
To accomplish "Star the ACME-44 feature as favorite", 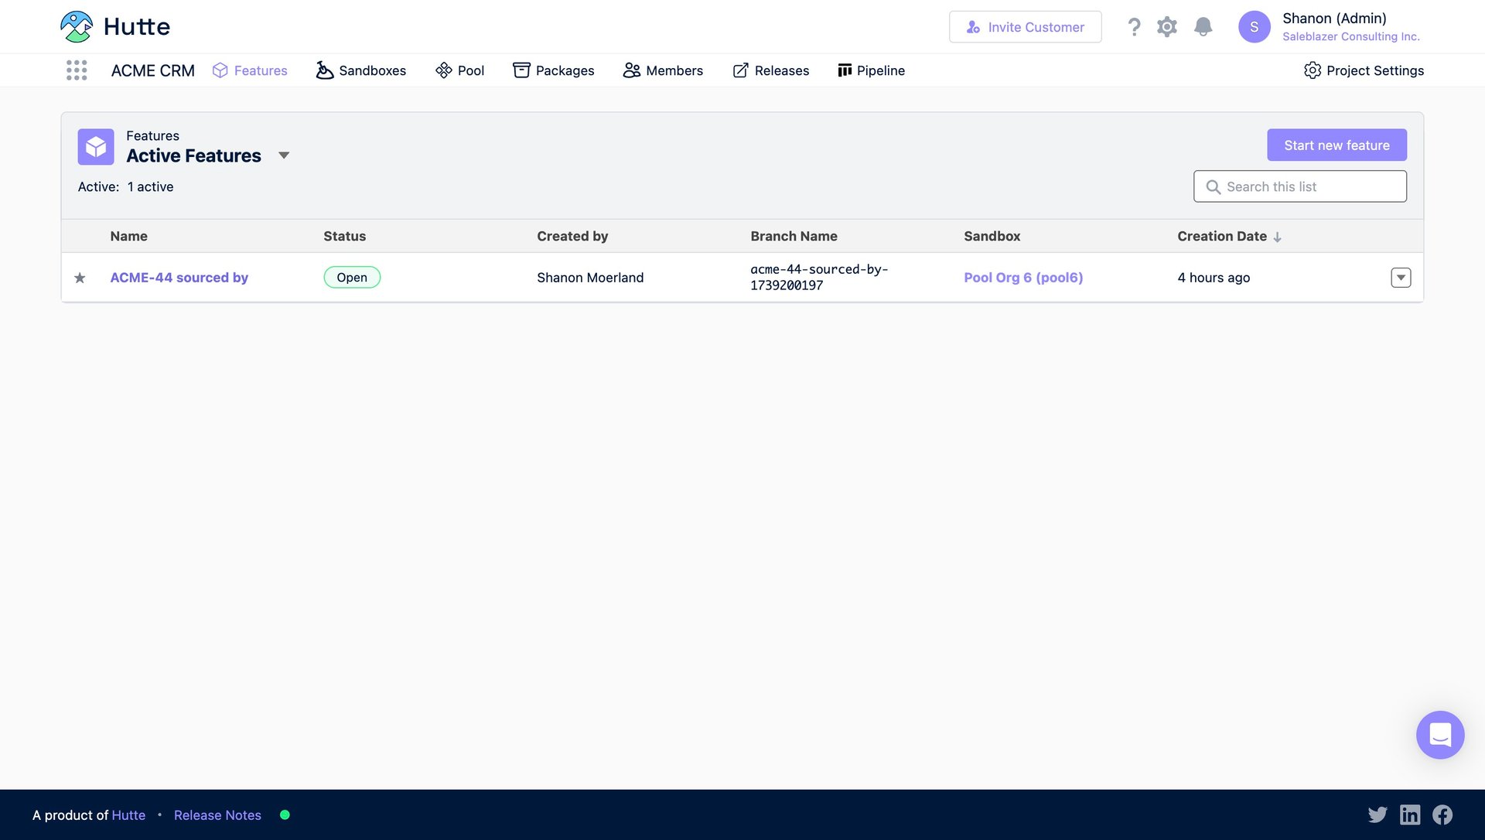I will coord(80,278).
